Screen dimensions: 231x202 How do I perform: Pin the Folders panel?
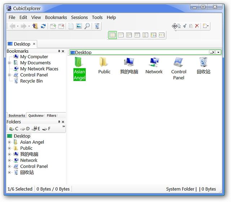pyautogui.click(x=59, y=122)
